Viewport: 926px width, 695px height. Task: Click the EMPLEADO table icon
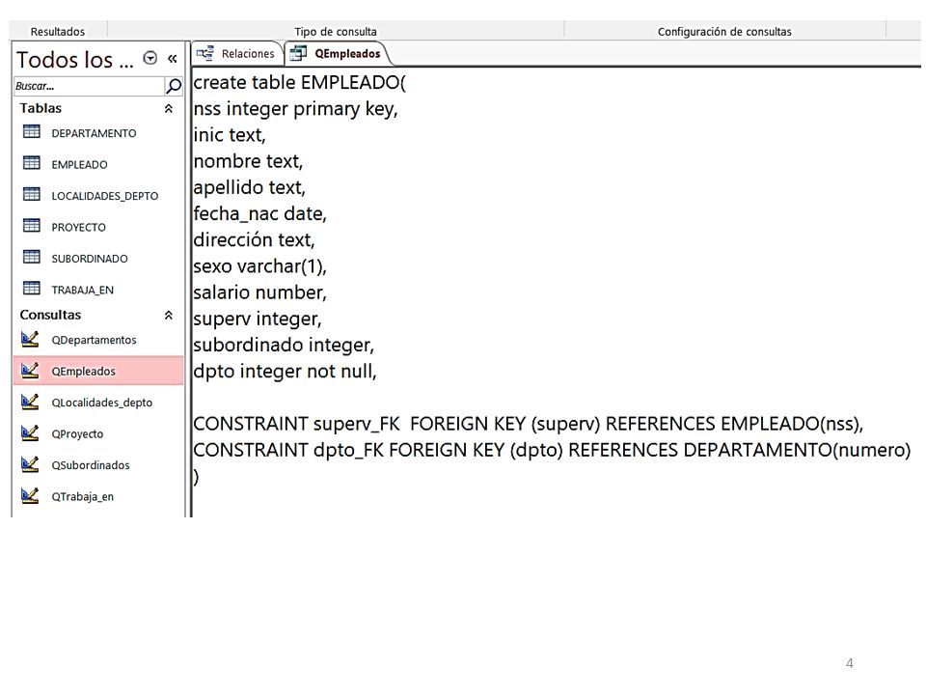[31, 163]
